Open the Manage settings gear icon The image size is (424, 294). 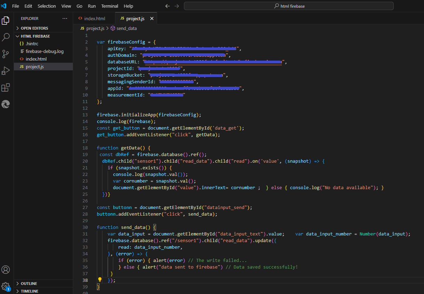(6, 286)
